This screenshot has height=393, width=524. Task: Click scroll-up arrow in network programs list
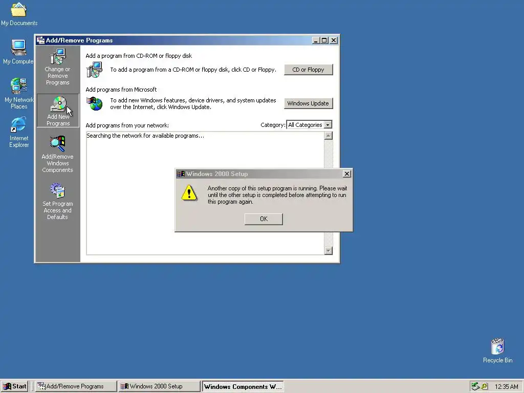(328, 136)
